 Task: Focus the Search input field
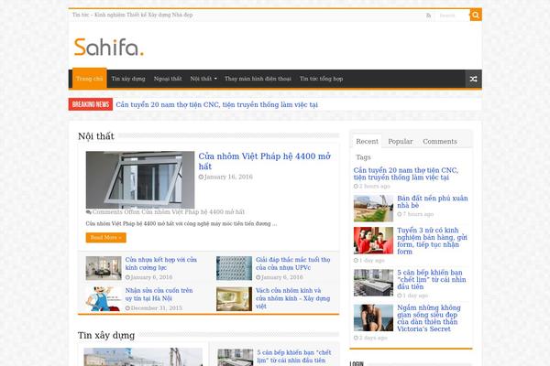click(453, 16)
